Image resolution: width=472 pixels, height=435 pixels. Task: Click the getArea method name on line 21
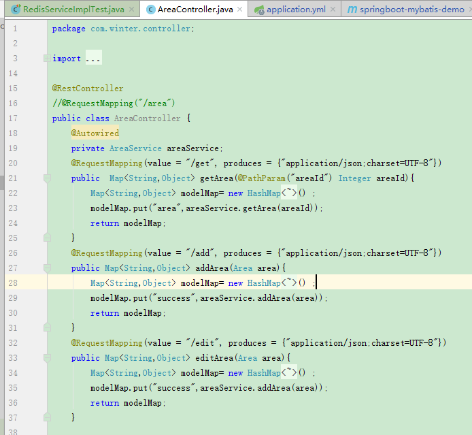217,178
